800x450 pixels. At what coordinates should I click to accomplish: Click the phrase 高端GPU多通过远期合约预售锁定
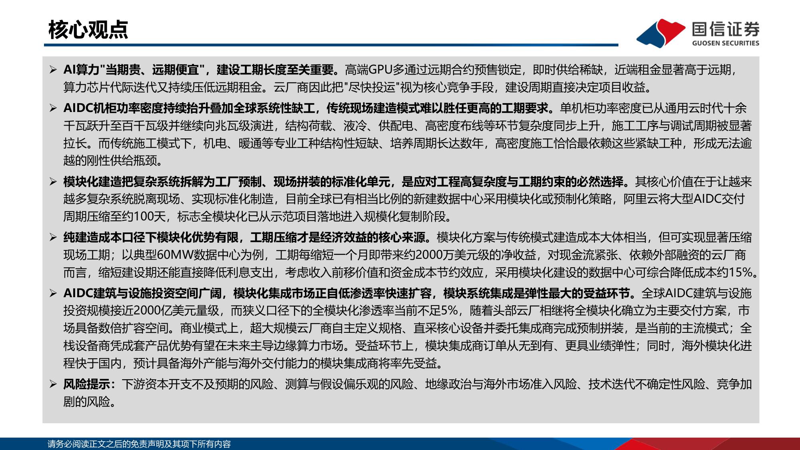click(433, 70)
